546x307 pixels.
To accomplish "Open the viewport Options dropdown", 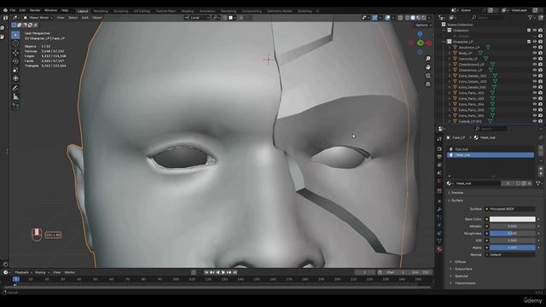I will click(423, 25).
